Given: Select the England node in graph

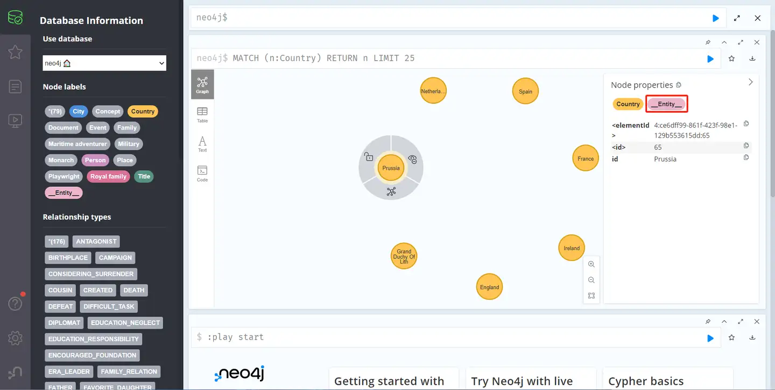Looking at the screenshot, I should point(489,287).
